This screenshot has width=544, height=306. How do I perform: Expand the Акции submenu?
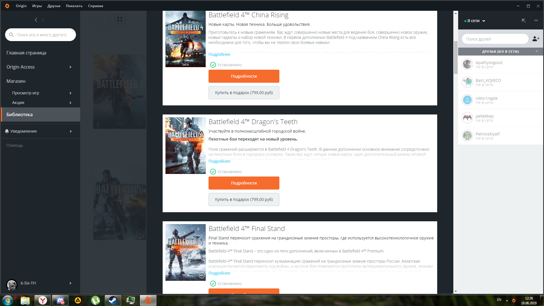(71, 103)
